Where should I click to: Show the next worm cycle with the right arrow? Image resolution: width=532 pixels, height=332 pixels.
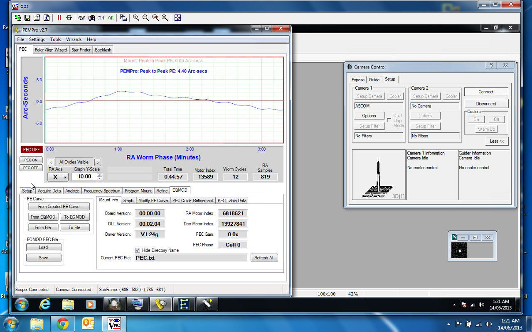pyautogui.click(x=98, y=162)
